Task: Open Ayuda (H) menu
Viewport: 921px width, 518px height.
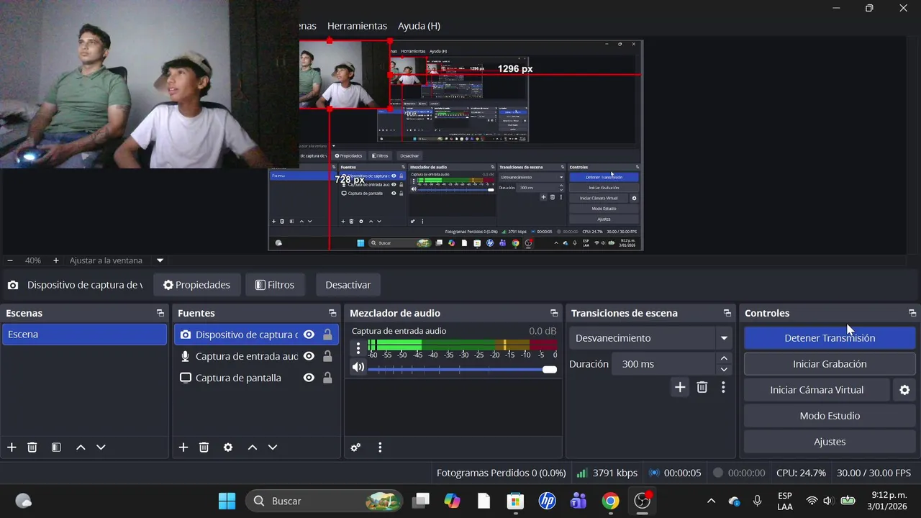Action: [419, 26]
